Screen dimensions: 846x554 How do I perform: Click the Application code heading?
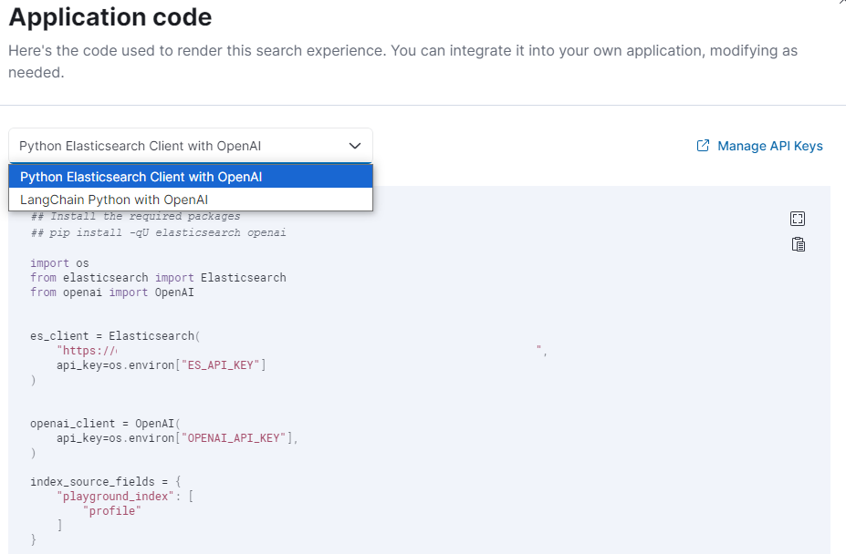point(110,17)
